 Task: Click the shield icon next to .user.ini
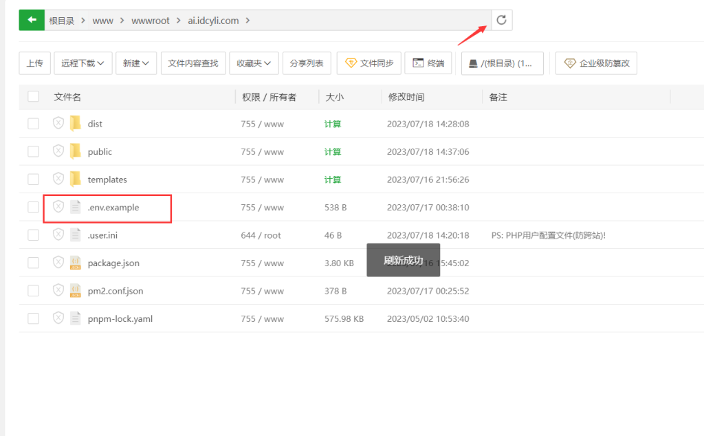pos(58,235)
